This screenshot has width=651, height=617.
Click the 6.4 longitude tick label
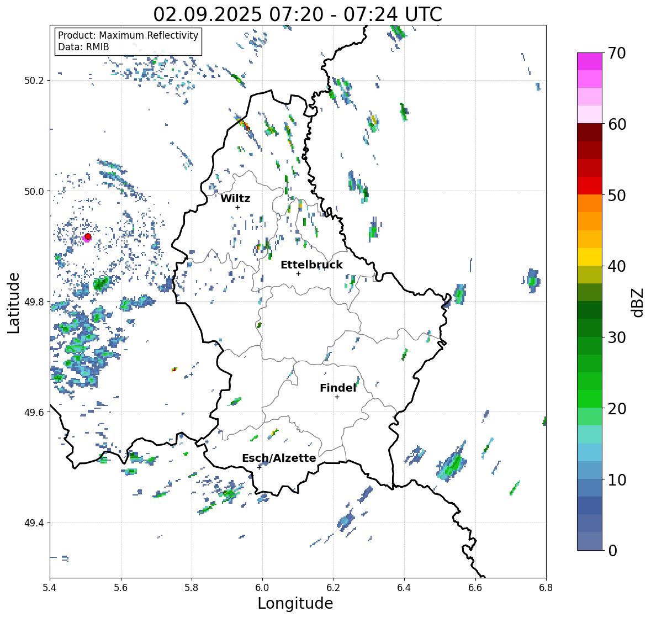pos(404,587)
